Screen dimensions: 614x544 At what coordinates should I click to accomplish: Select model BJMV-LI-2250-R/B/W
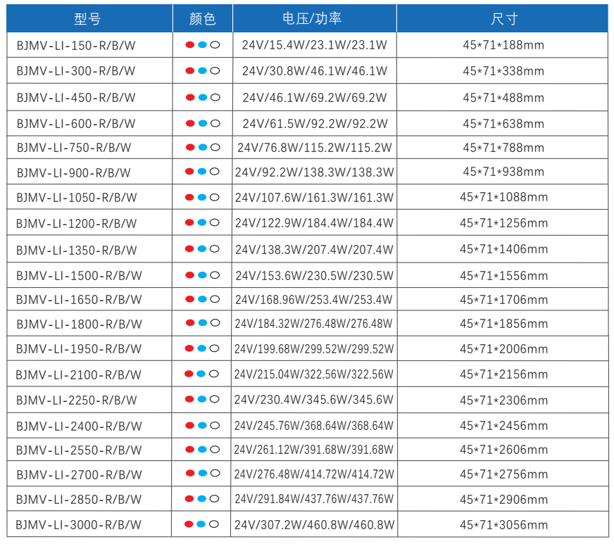pos(76,400)
